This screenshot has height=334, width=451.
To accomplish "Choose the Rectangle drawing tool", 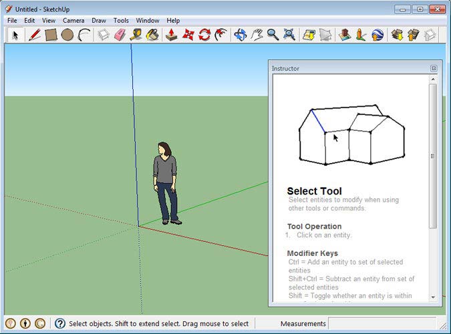I will [51, 34].
